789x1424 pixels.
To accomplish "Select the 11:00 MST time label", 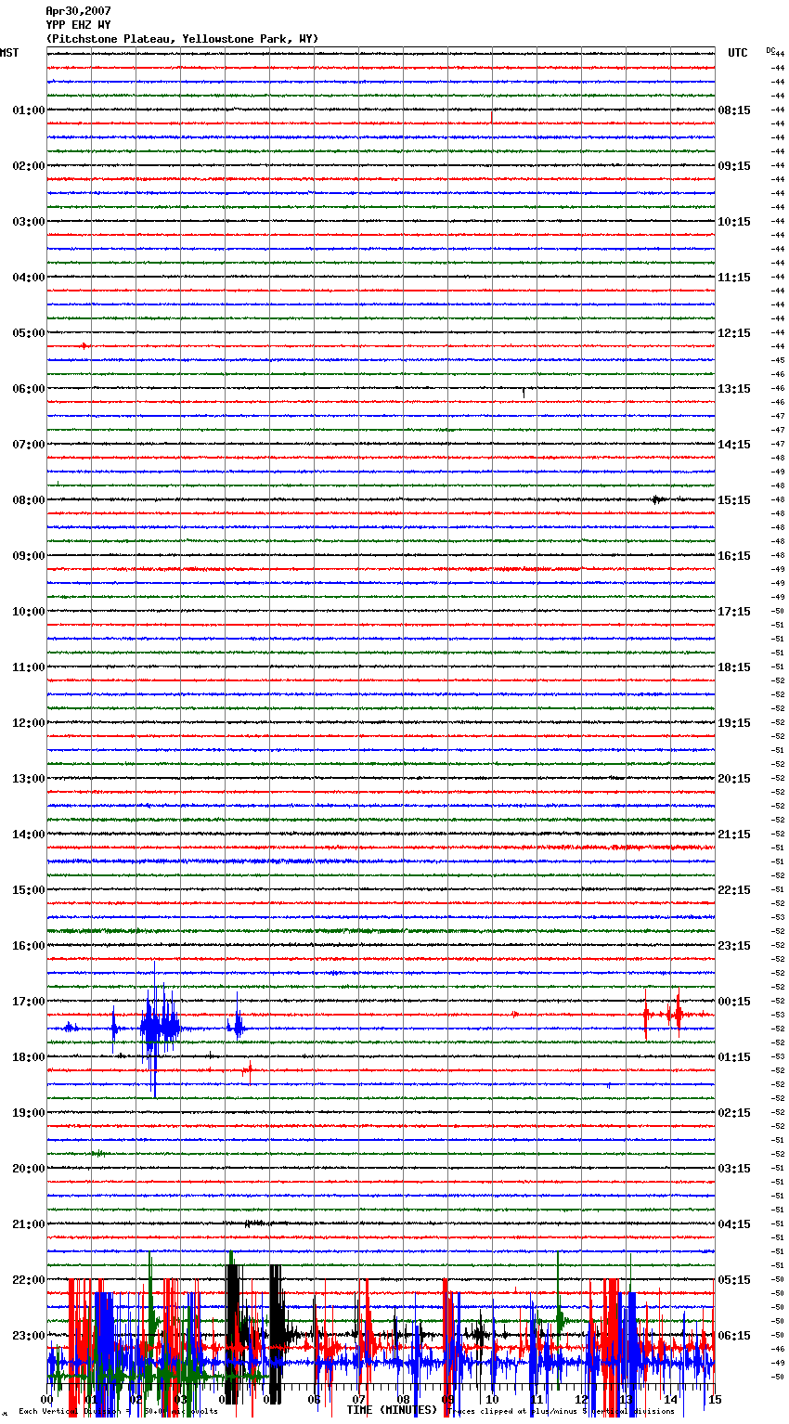I will pos(28,667).
